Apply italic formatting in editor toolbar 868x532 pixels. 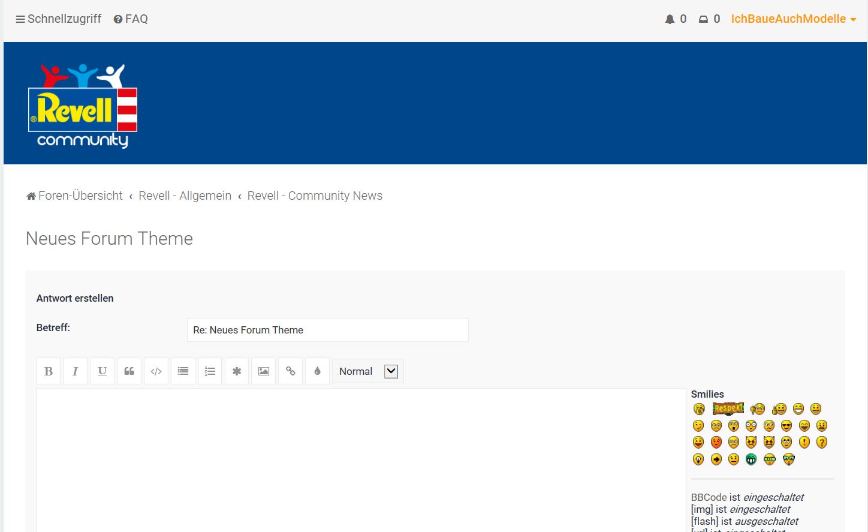[x=75, y=371]
